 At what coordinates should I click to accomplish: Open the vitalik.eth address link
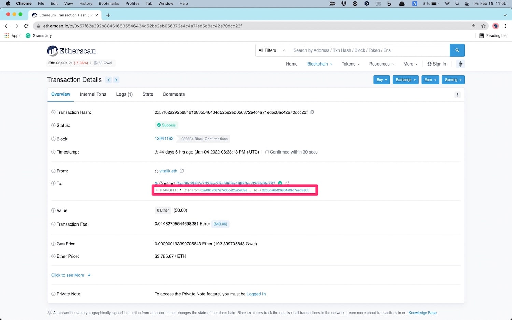[168, 171]
